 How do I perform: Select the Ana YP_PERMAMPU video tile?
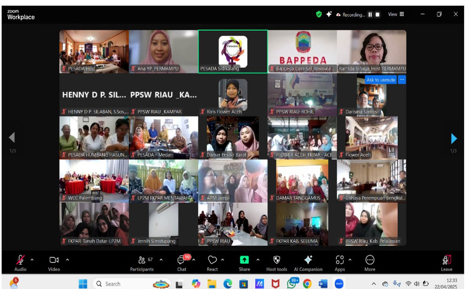[163, 52]
